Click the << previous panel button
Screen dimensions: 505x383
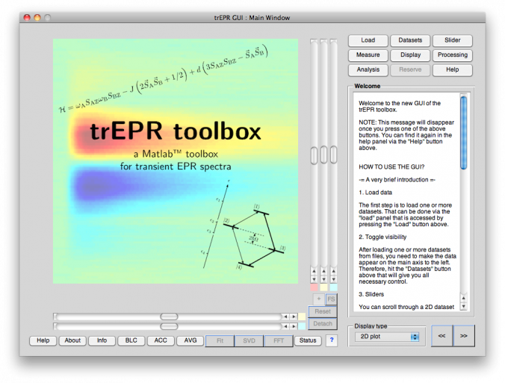coord(442,336)
